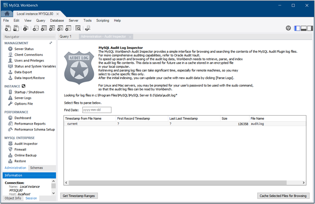Viewport: 315px width, 204px height.
Task: Open the home screen tab icon
Action: [7, 14]
